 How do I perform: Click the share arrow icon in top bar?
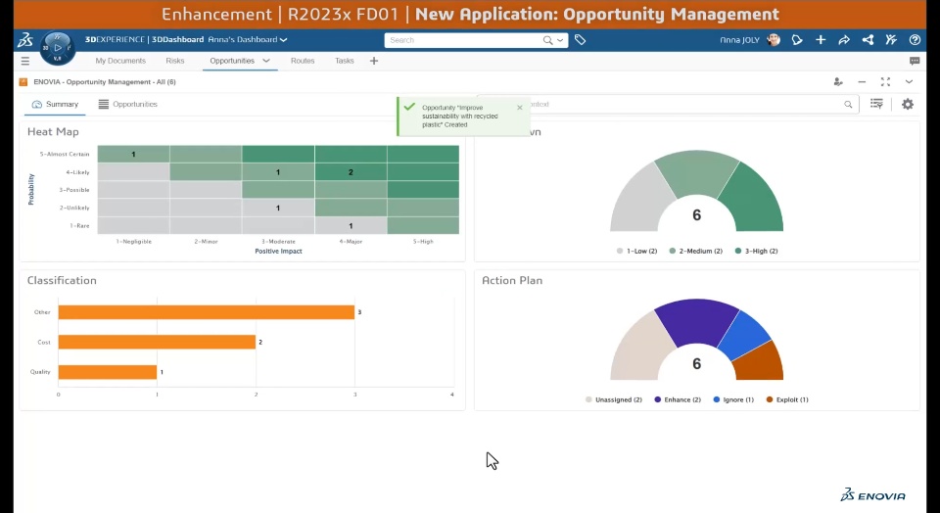pyautogui.click(x=844, y=40)
